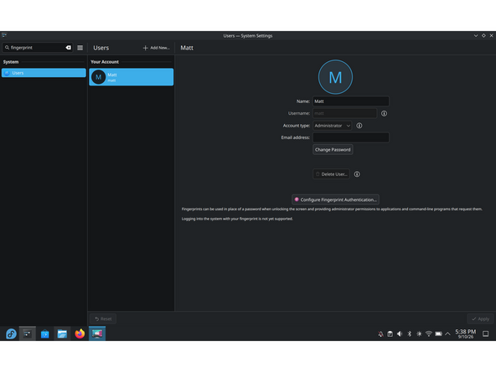Viewport: 496px width, 372px height.
Task: Click the Reset button
Action: [x=103, y=319]
